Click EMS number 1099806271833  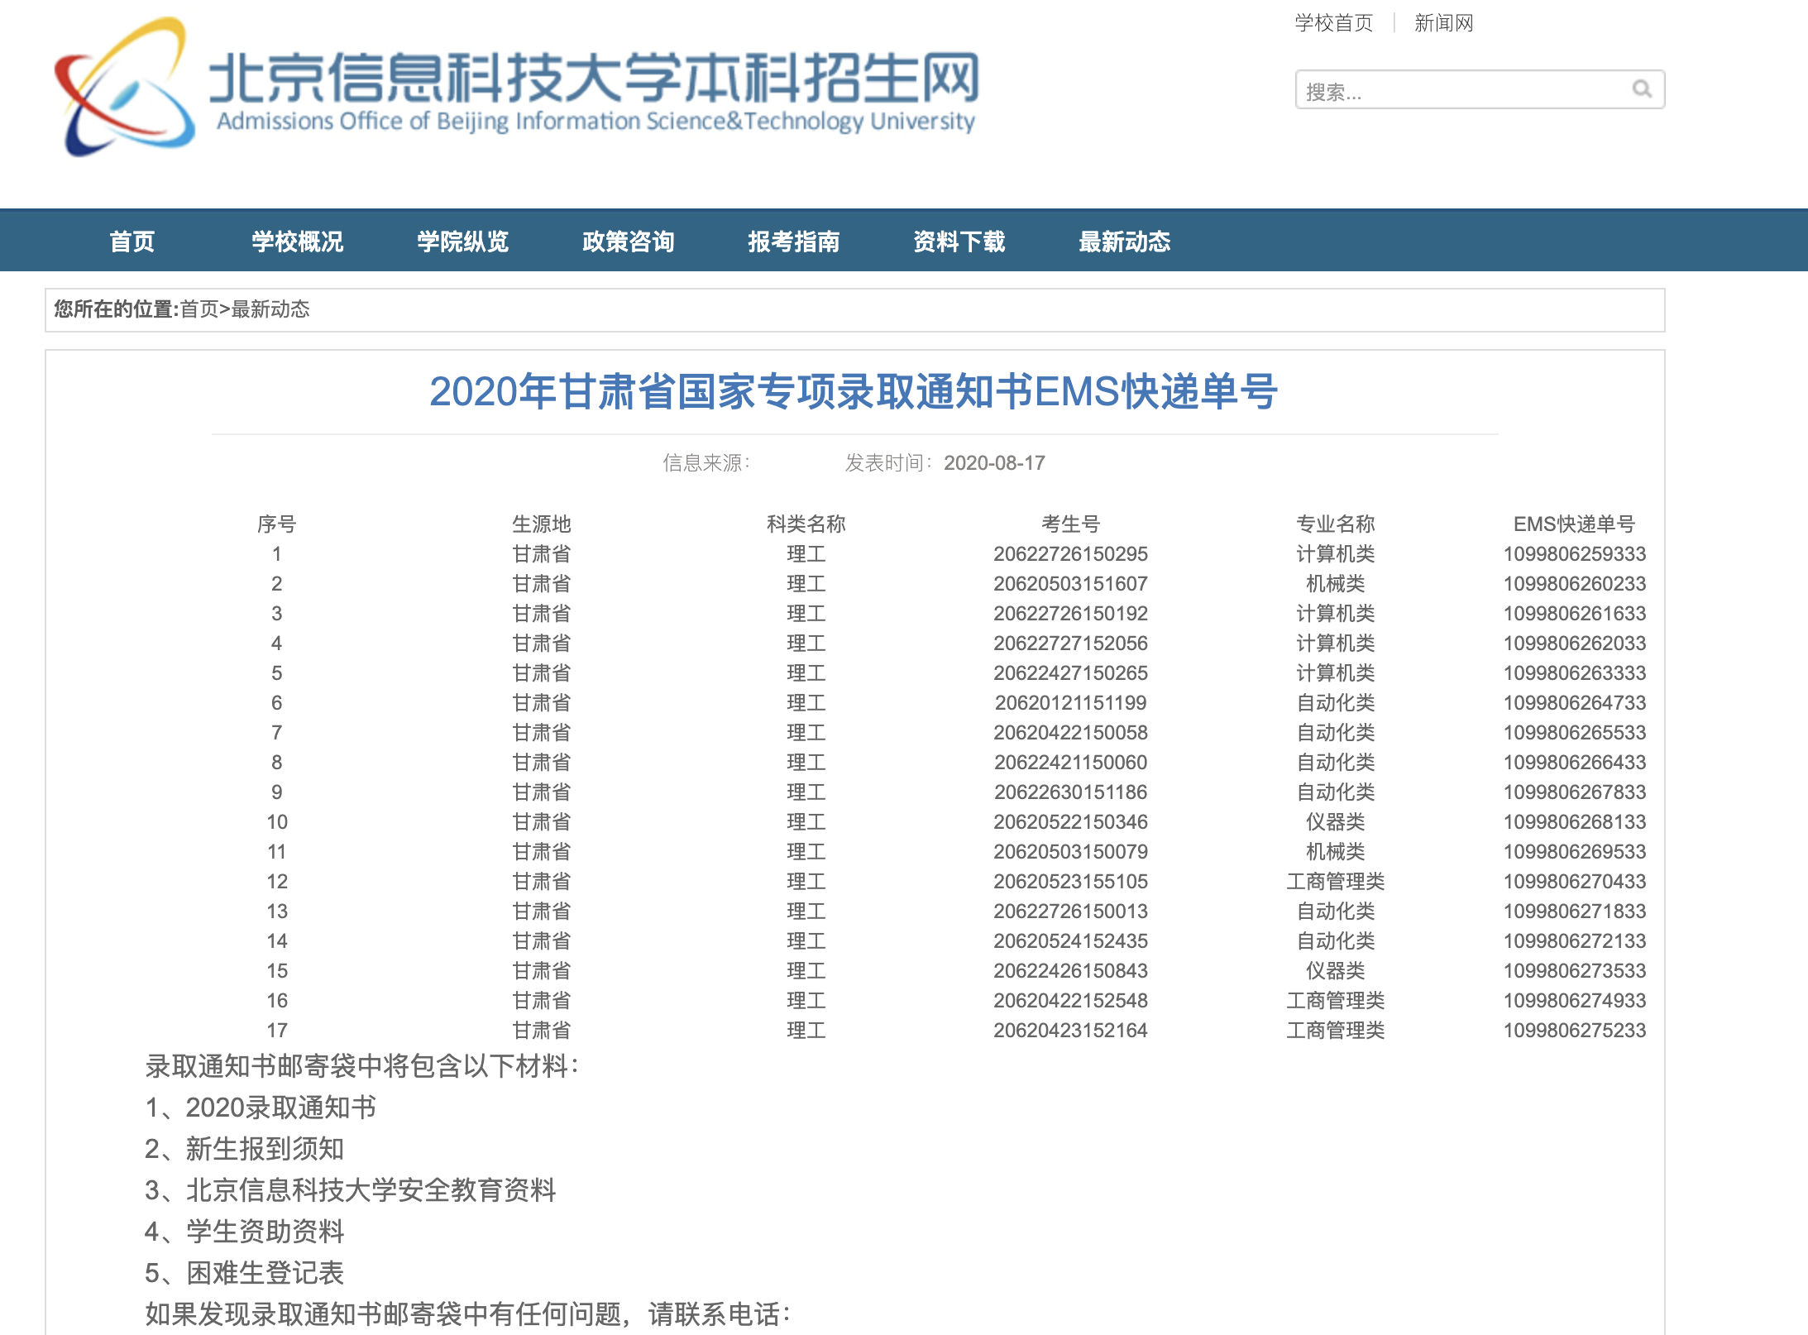1575,911
